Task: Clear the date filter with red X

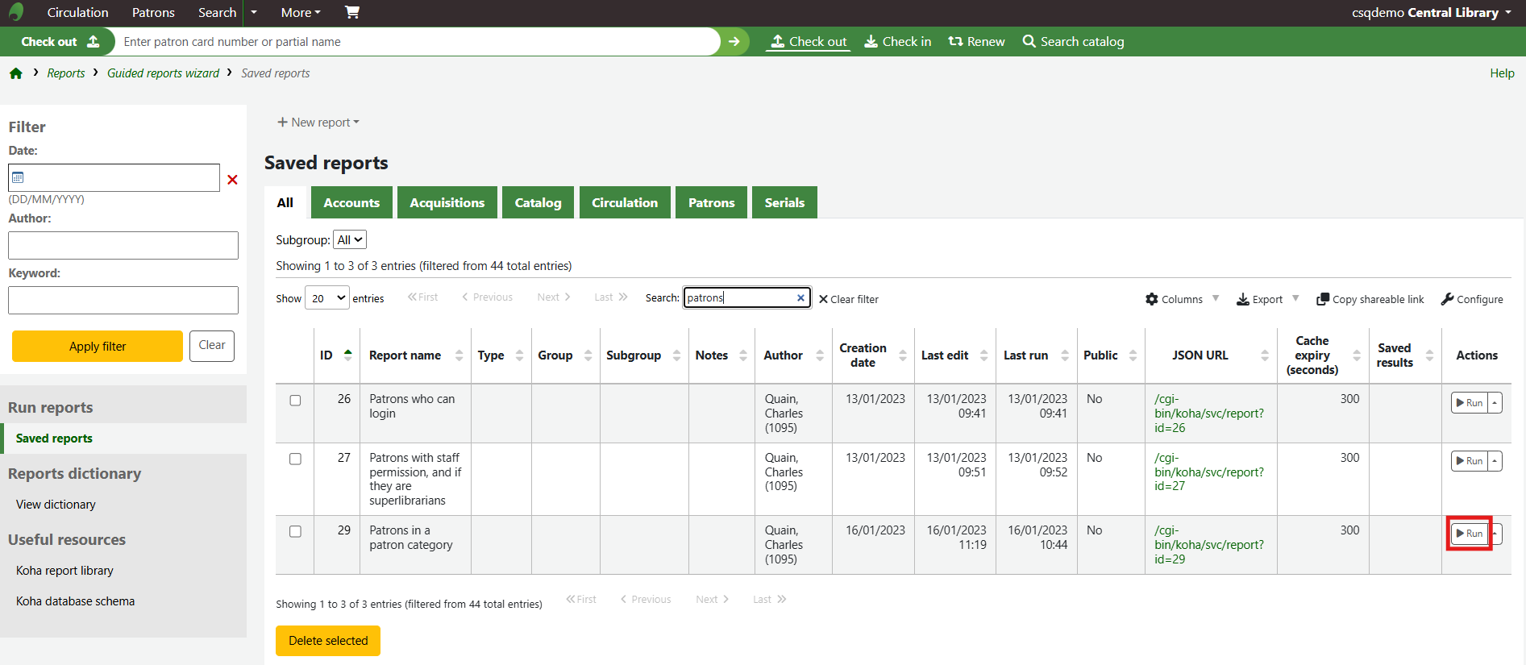Action: pyautogui.click(x=232, y=179)
